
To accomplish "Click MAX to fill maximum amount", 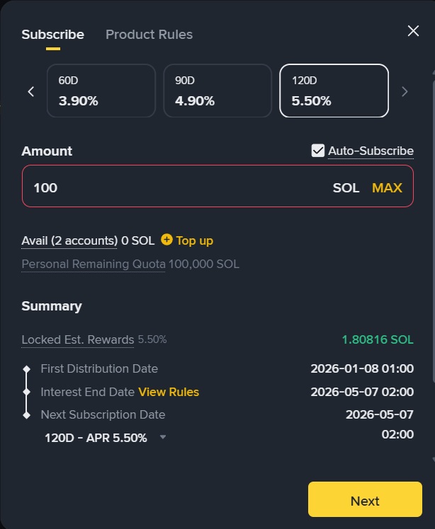I will tap(387, 187).
